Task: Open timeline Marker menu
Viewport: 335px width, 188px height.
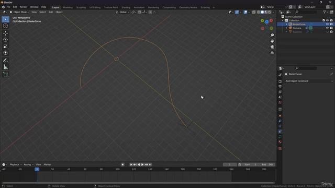Action: (48, 164)
